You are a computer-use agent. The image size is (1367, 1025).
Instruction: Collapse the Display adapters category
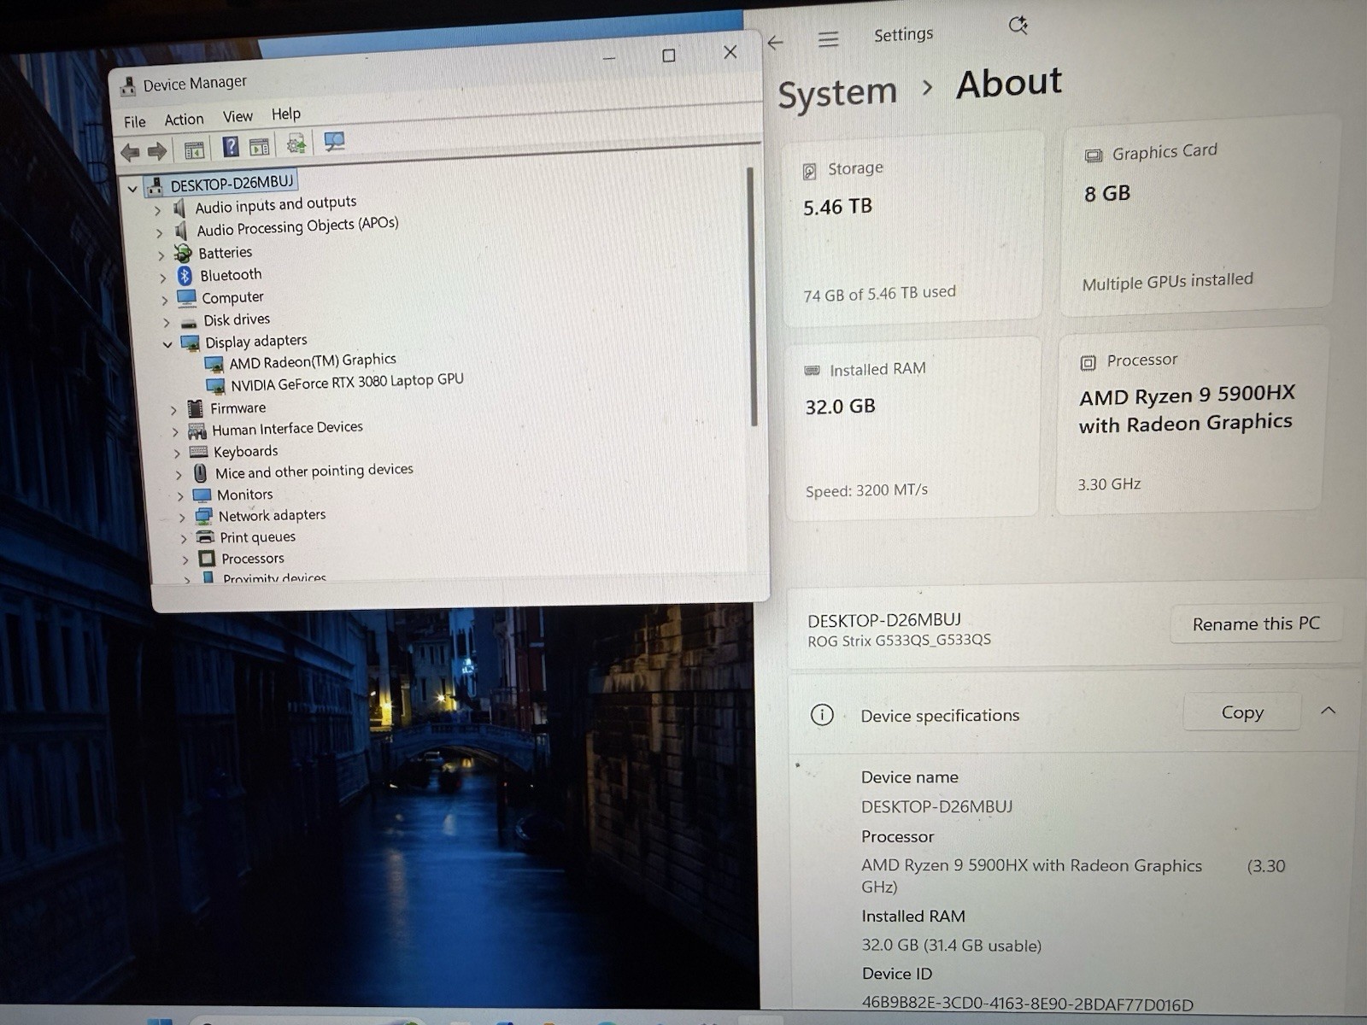pyautogui.click(x=167, y=344)
